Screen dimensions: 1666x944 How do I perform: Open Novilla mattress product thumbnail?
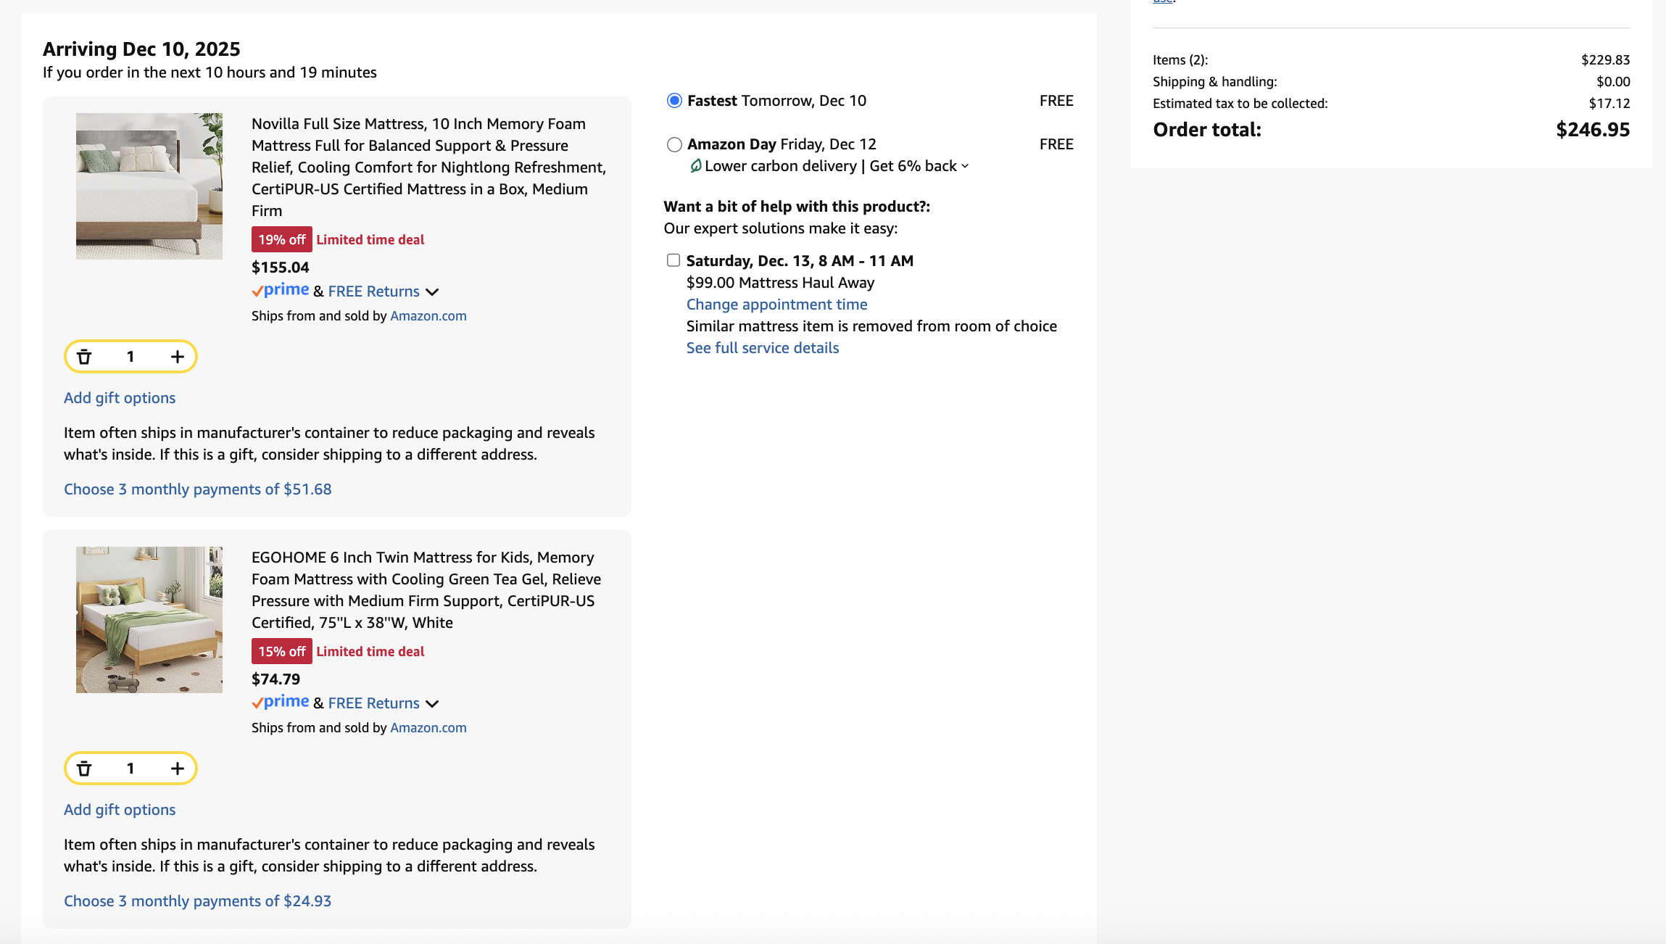149,186
